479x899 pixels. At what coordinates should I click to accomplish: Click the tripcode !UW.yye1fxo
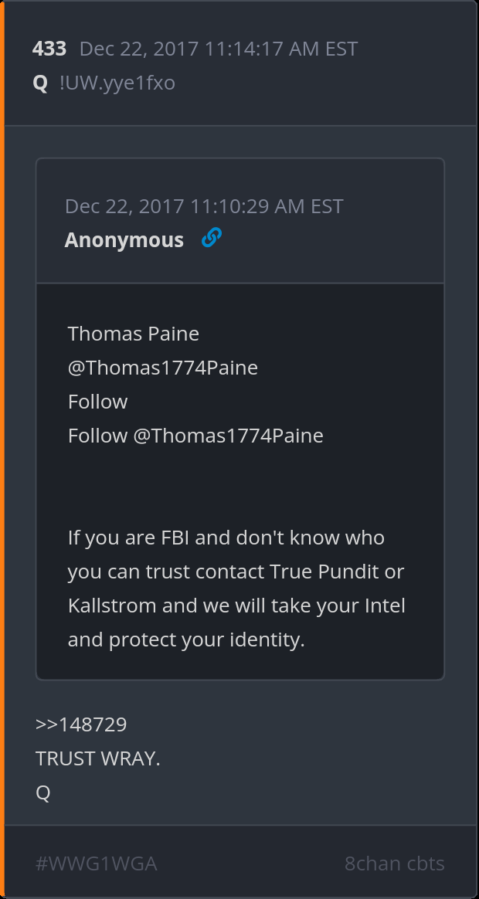point(117,83)
